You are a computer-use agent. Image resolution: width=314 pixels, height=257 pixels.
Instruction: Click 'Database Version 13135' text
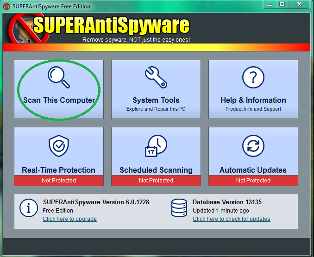point(227,202)
